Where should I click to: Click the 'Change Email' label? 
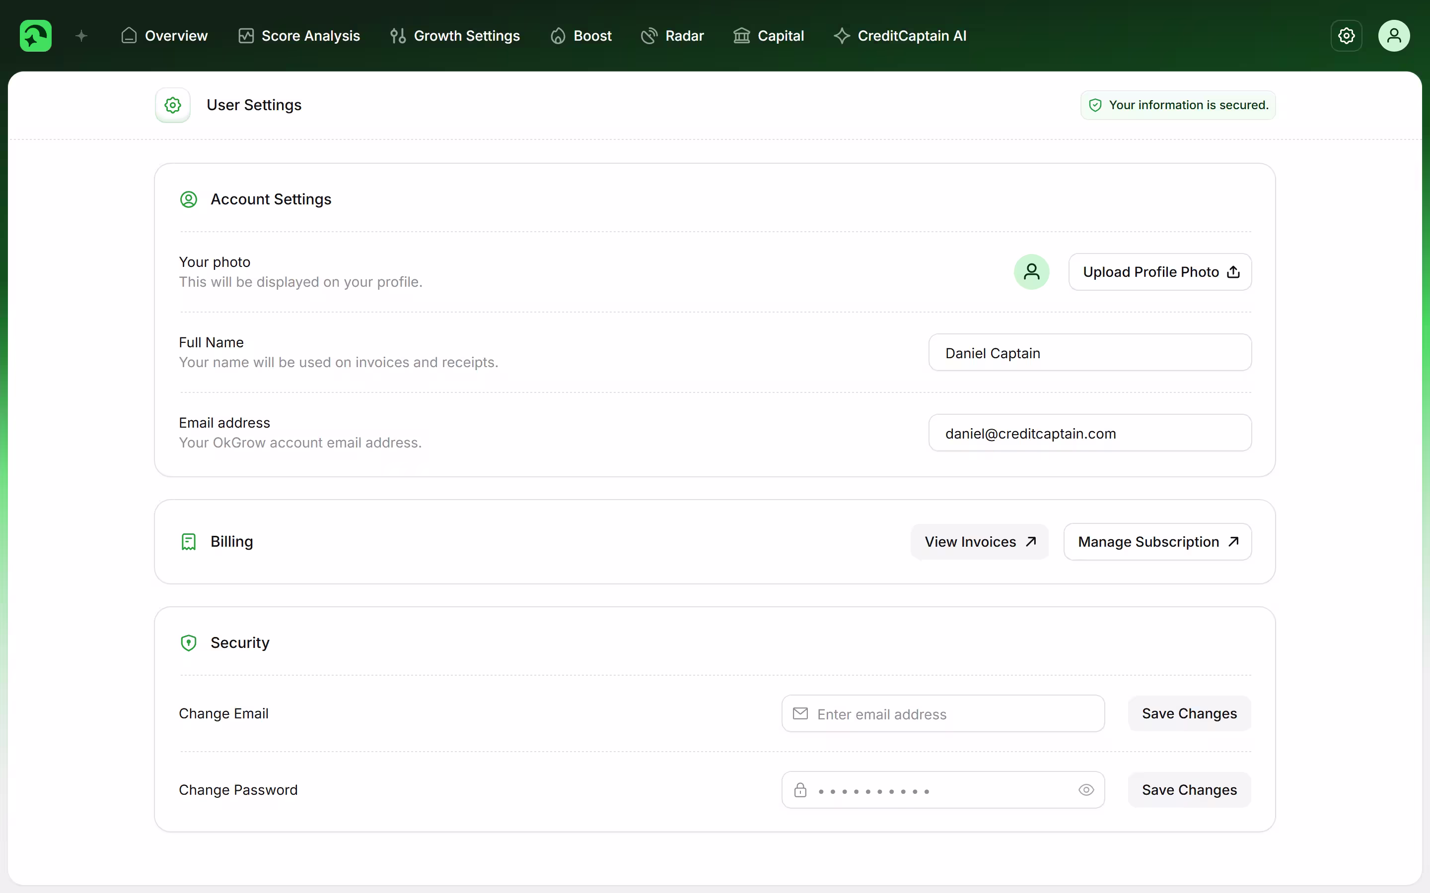(223, 713)
